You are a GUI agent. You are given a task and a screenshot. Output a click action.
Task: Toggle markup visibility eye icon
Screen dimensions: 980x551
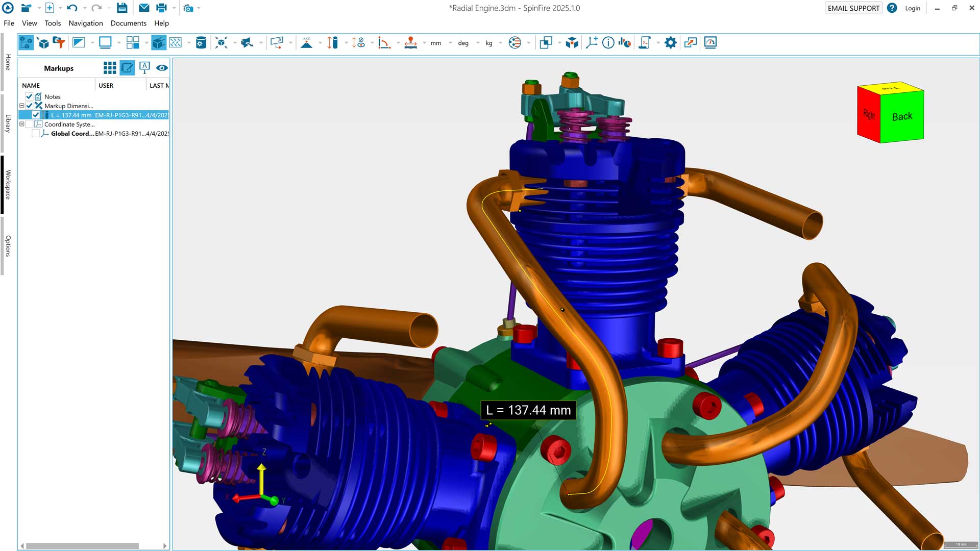pos(162,68)
